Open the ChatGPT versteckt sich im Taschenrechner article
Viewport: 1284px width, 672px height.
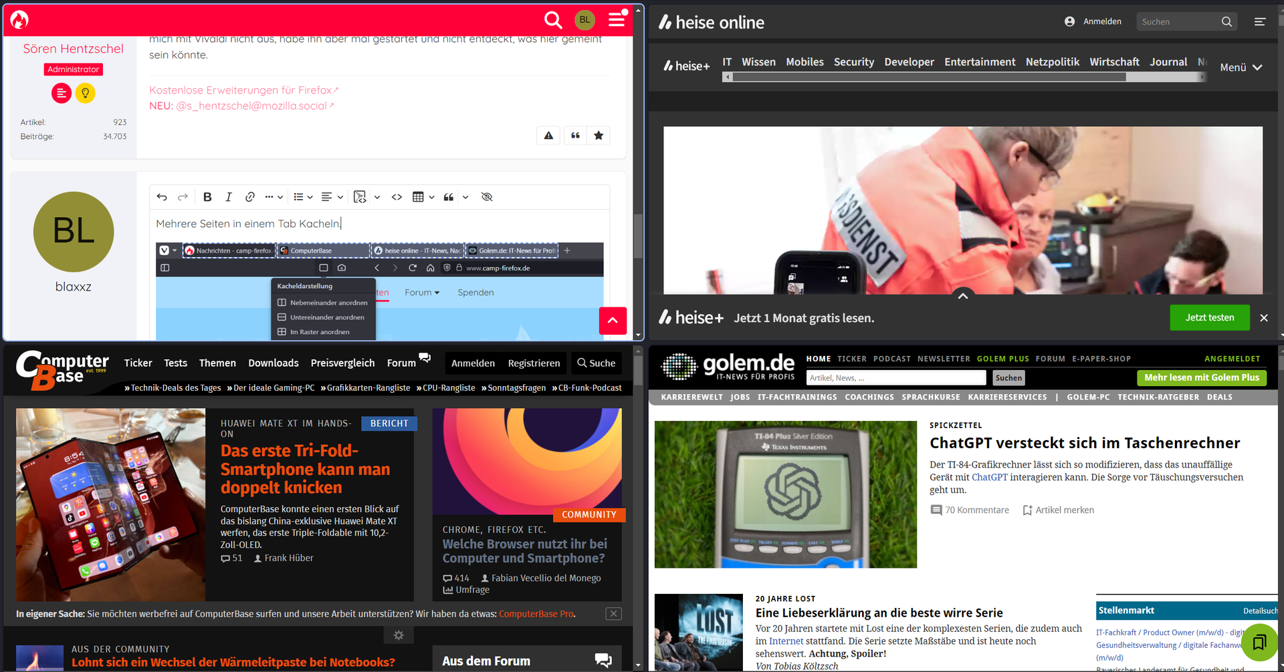1085,443
